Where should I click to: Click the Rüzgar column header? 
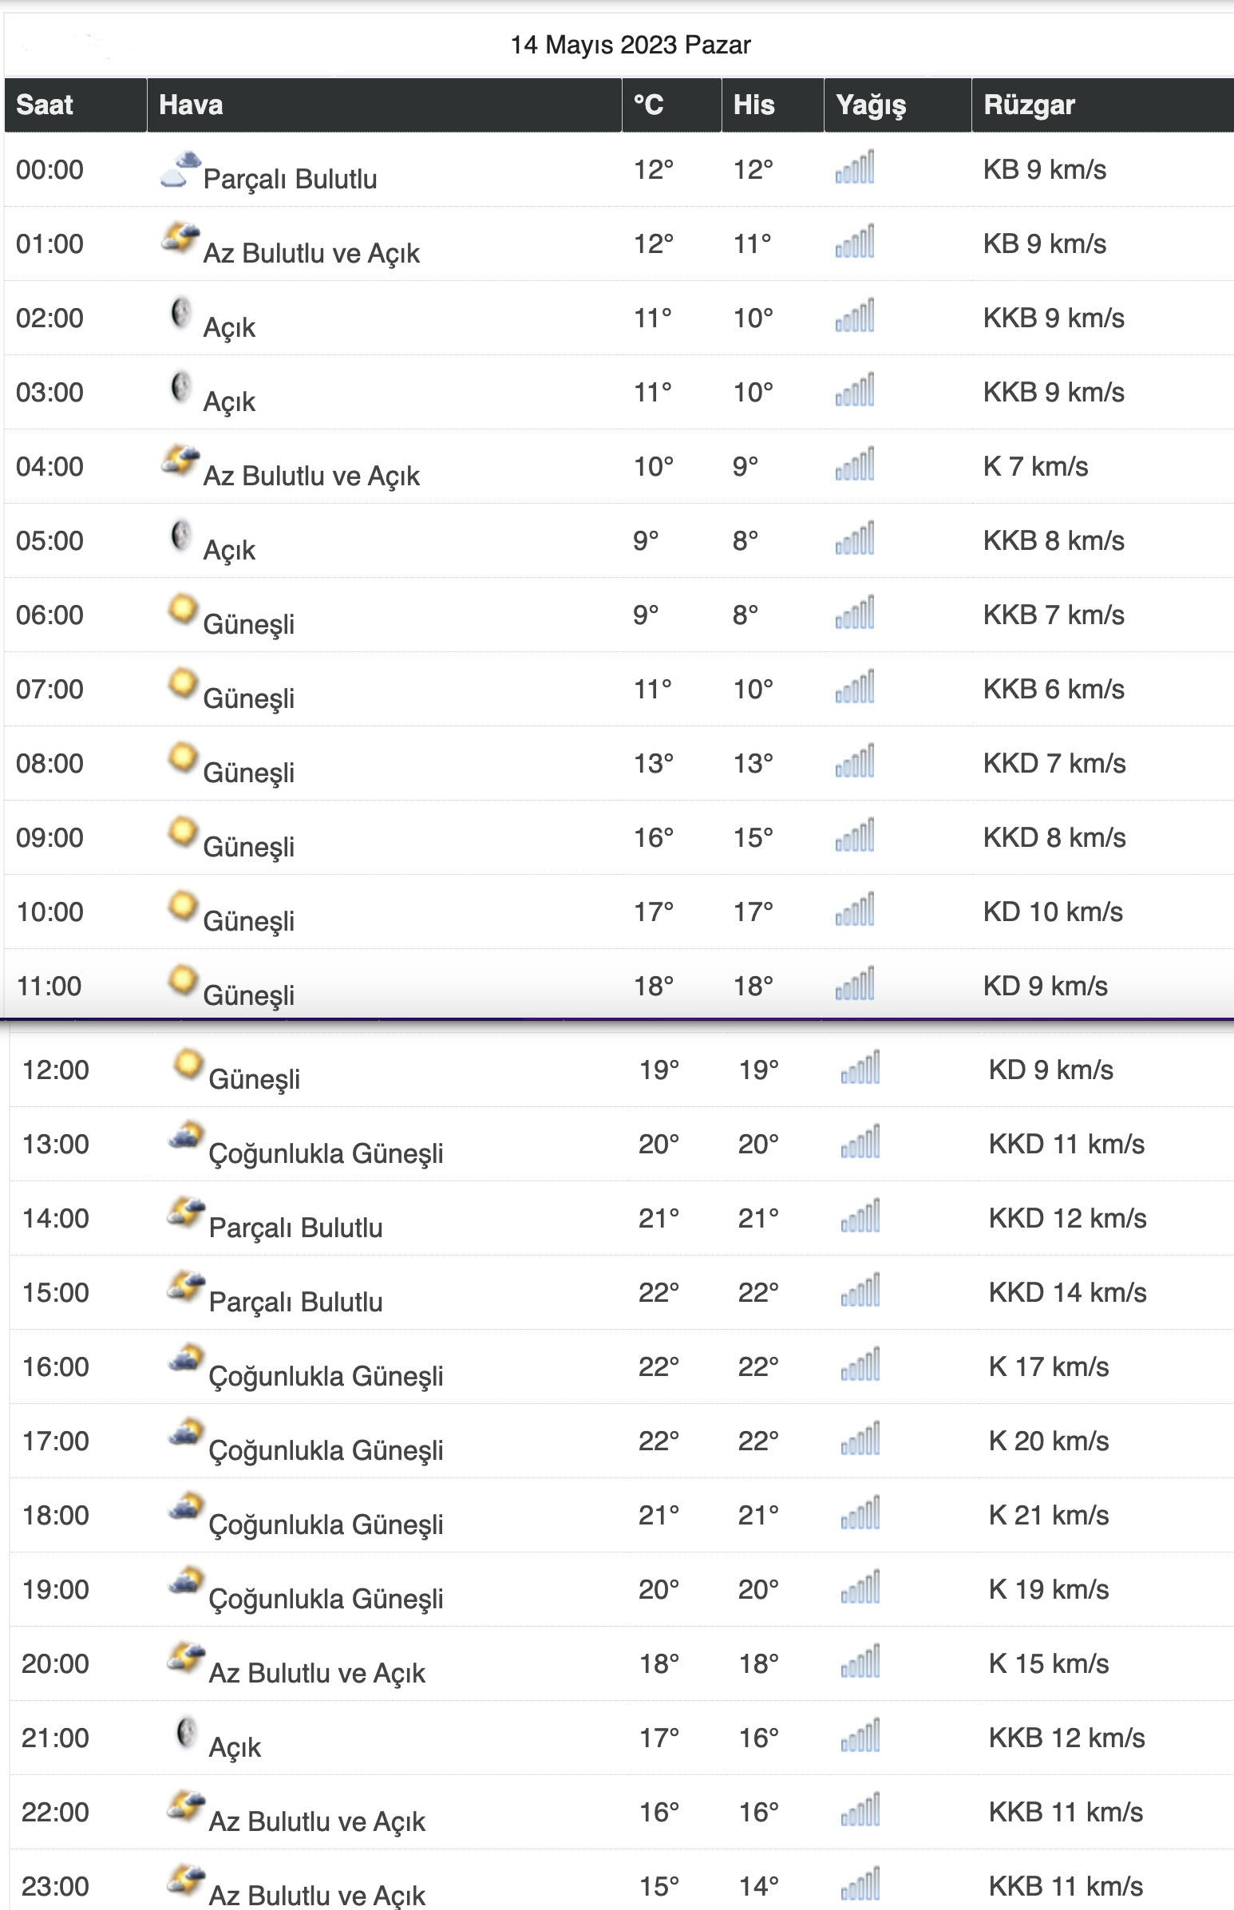pyautogui.click(x=1029, y=105)
